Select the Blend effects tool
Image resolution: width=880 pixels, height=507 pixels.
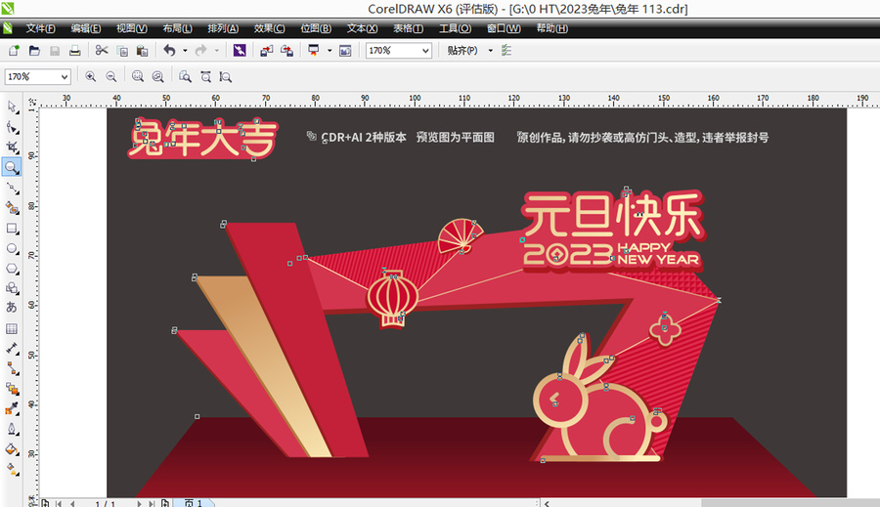[x=12, y=389]
